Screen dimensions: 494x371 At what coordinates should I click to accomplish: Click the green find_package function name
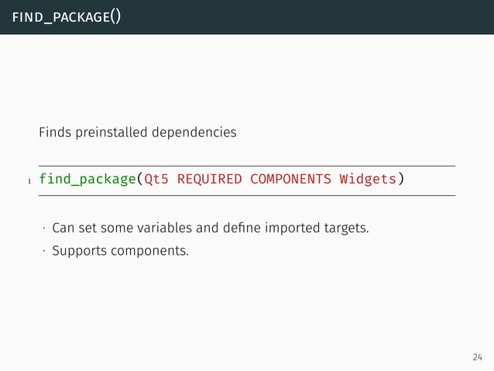click(87, 180)
